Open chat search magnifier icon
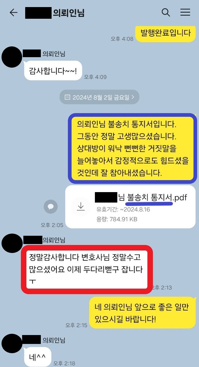199x367 pixels. tap(166, 12)
